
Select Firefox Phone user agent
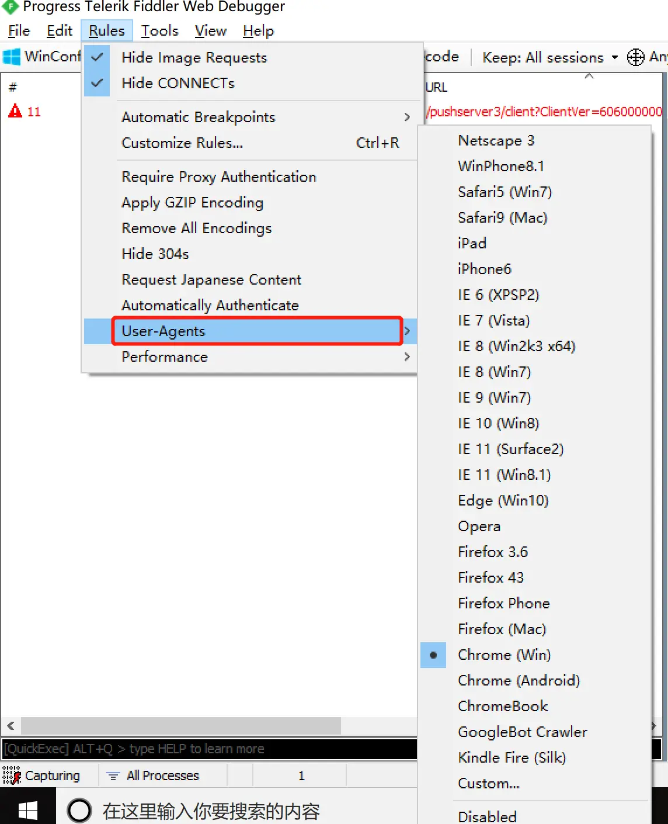point(534,603)
